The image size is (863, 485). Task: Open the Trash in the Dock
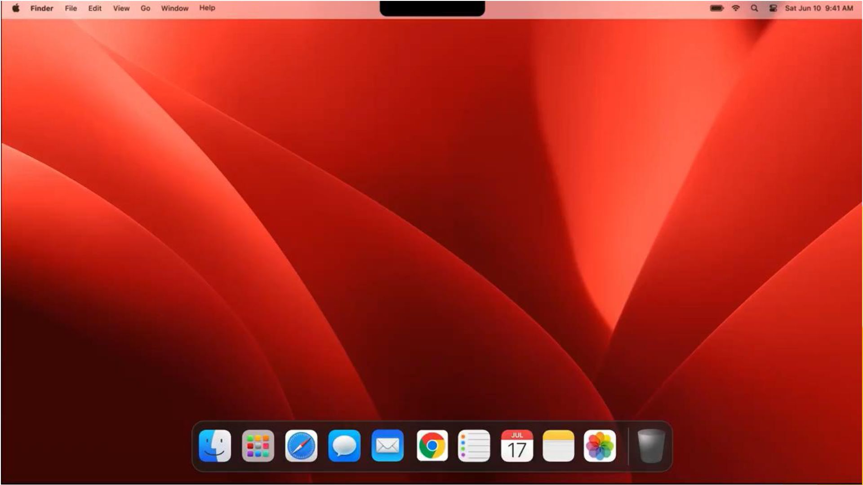(x=651, y=446)
